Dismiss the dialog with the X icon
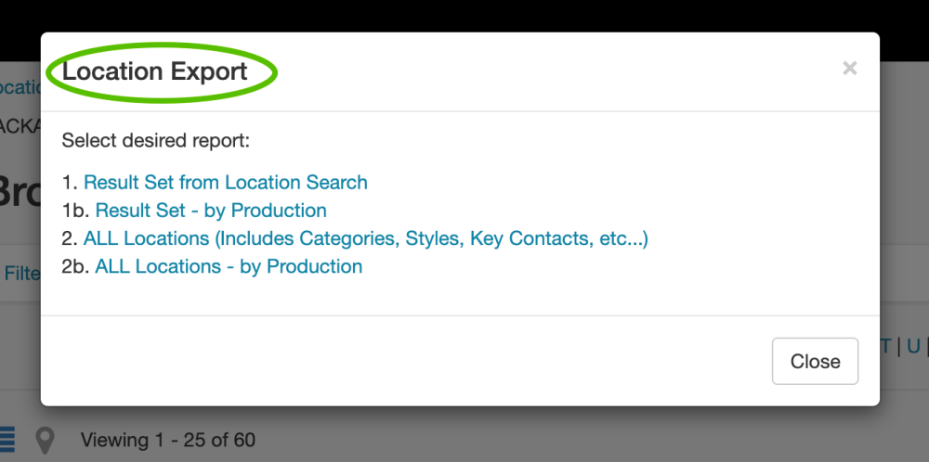Image resolution: width=929 pixels, height=462 pixels. [x=849, y=68]
